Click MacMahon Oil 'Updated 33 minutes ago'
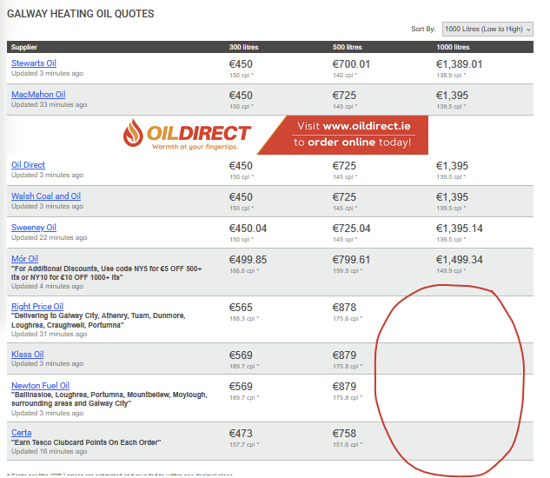This screenshot has width=550, height=478. 50,104
